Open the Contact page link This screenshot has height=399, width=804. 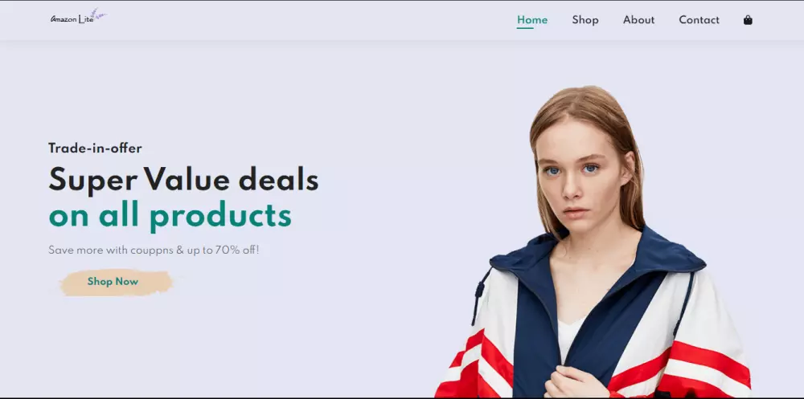pos(699,20)
